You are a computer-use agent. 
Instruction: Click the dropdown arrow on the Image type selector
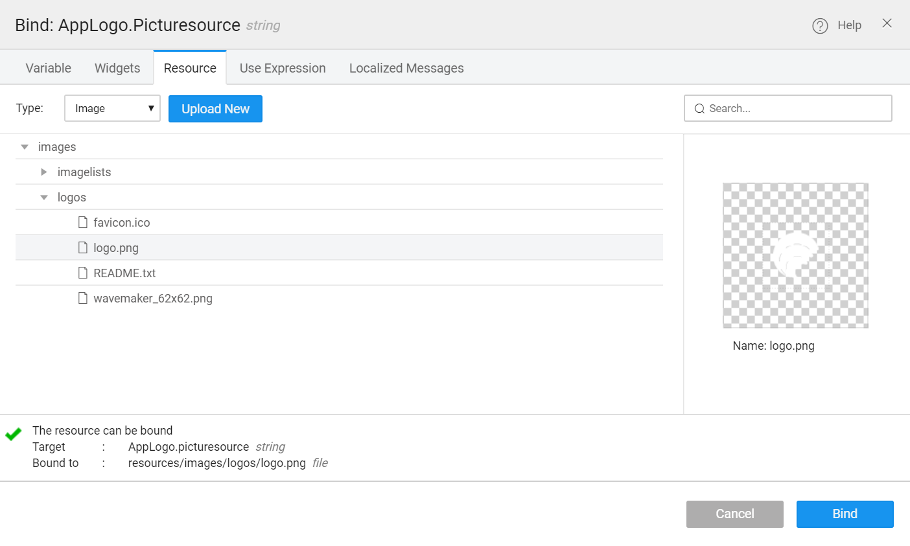(151, 108)
